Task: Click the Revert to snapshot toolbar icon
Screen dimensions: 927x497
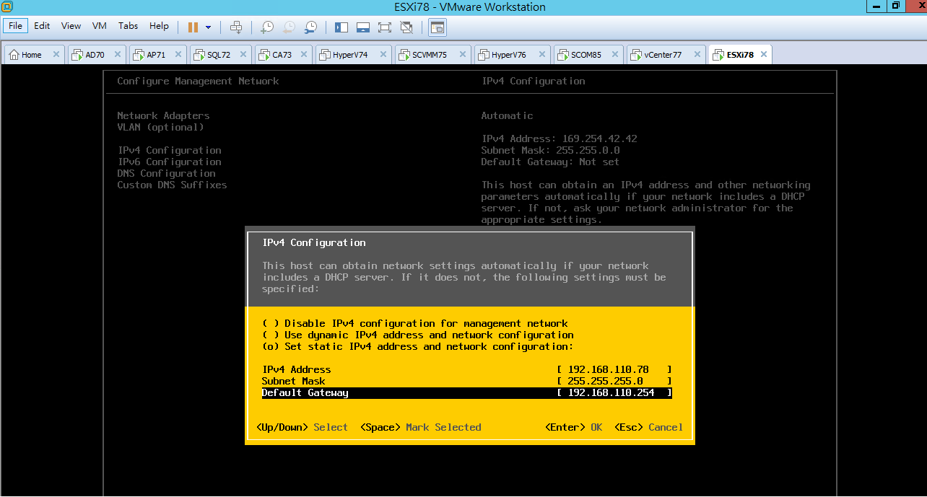Action: (x=289, y=27)
